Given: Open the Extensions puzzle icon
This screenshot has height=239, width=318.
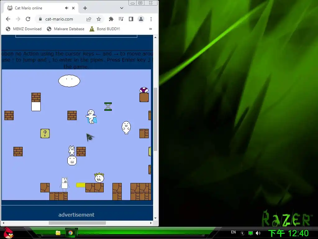Looking at the screenshot, I should pos(111,19).
